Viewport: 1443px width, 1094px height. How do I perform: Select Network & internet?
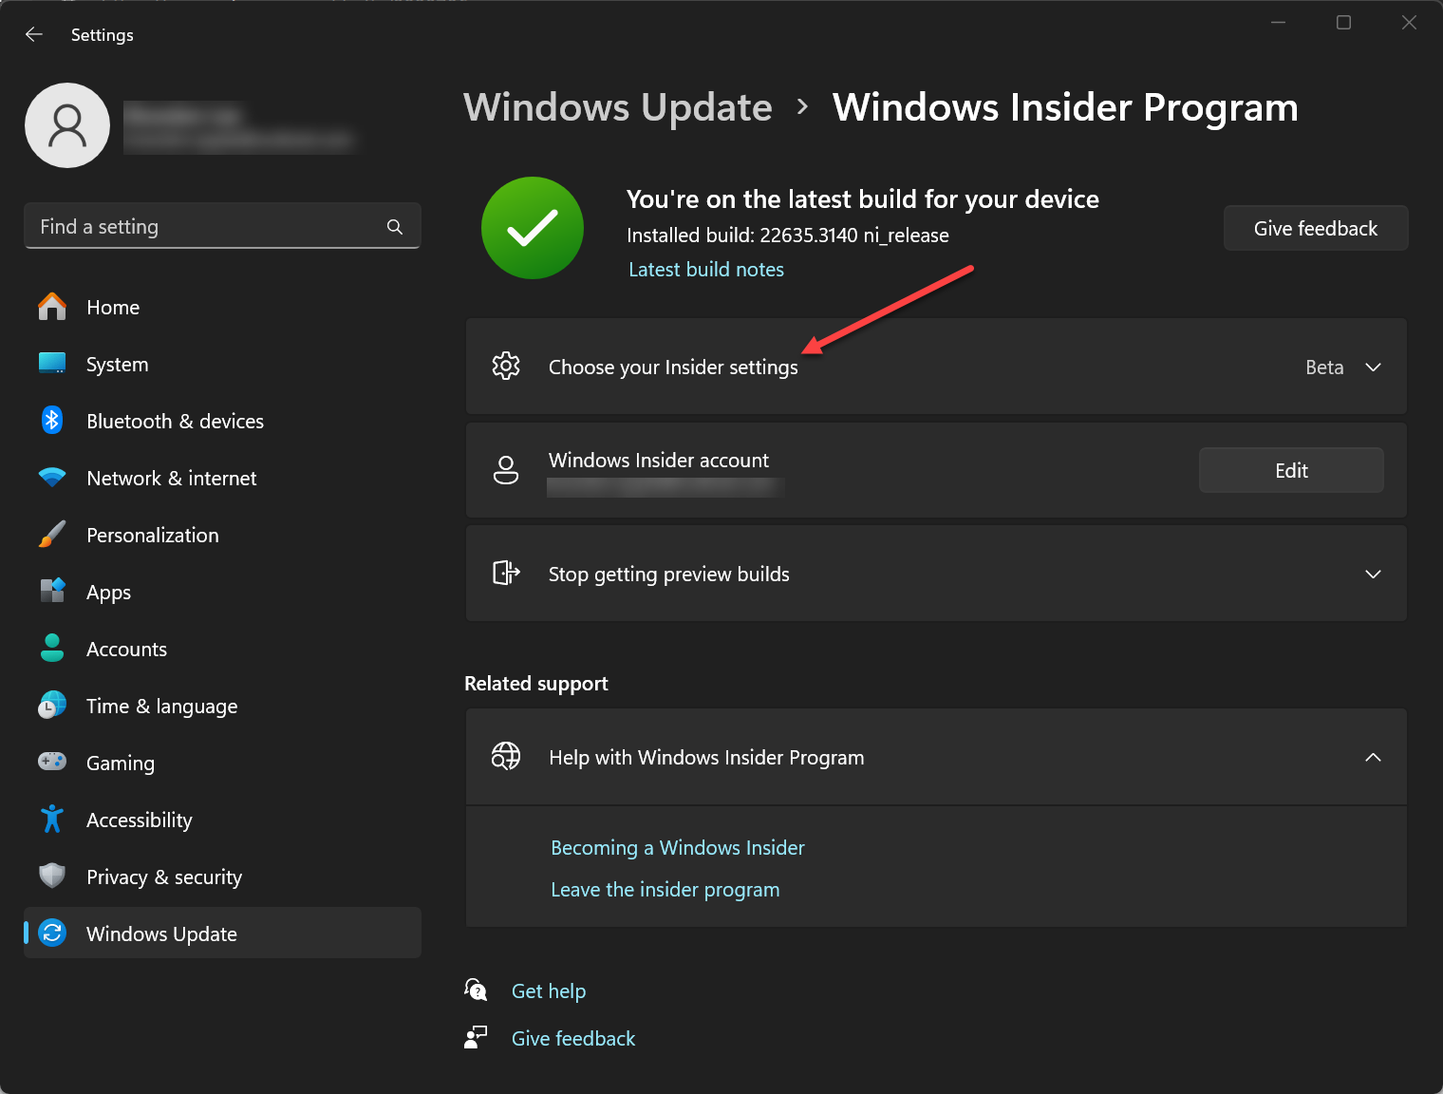tap(222, 478)
